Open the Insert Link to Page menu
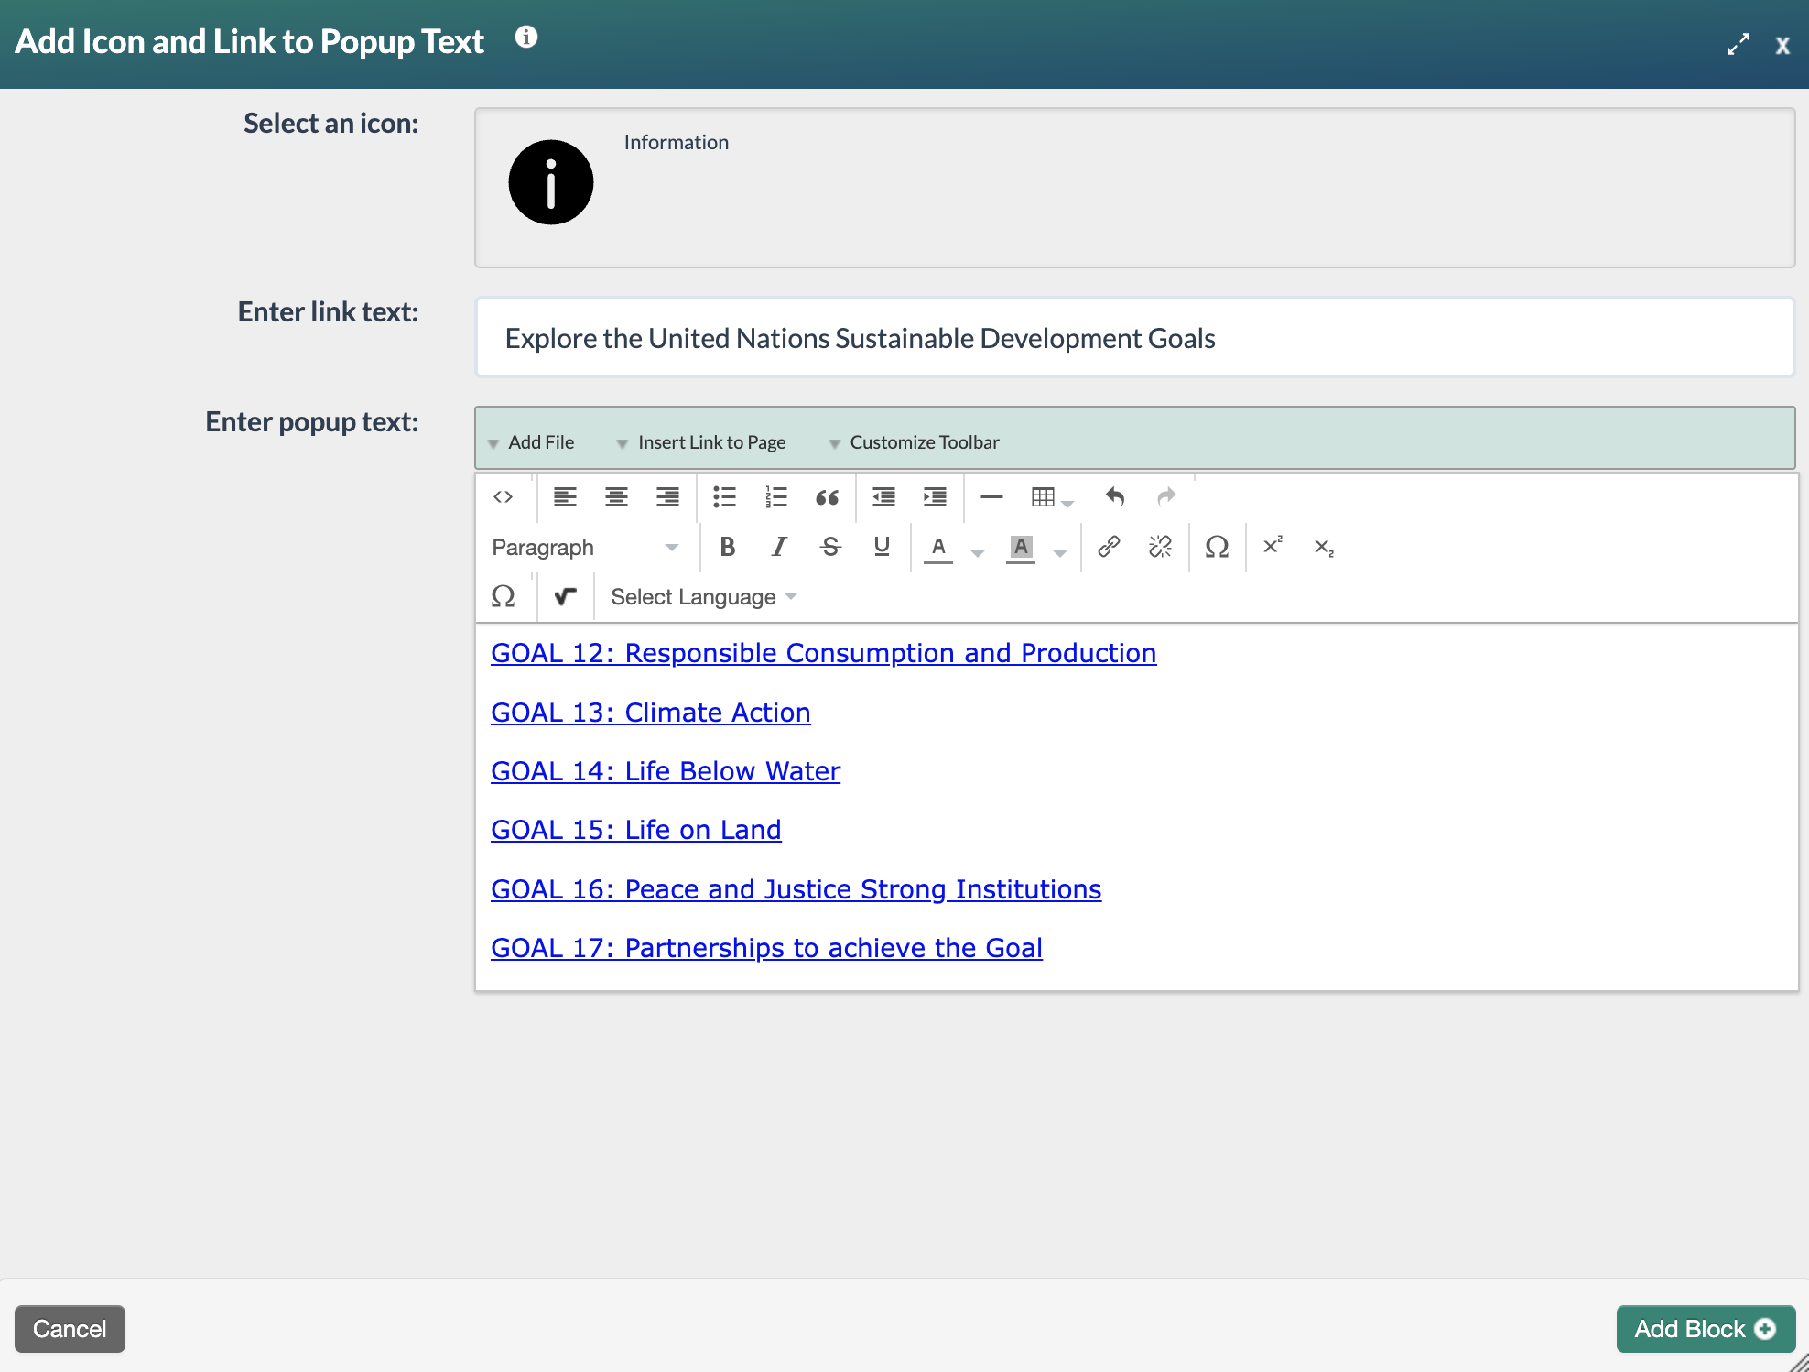Screen dimensions: 1809x1372 coord(701,442)
